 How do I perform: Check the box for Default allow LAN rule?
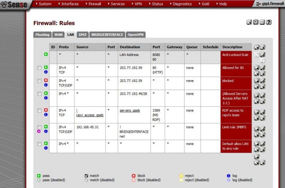pos(39,144)
